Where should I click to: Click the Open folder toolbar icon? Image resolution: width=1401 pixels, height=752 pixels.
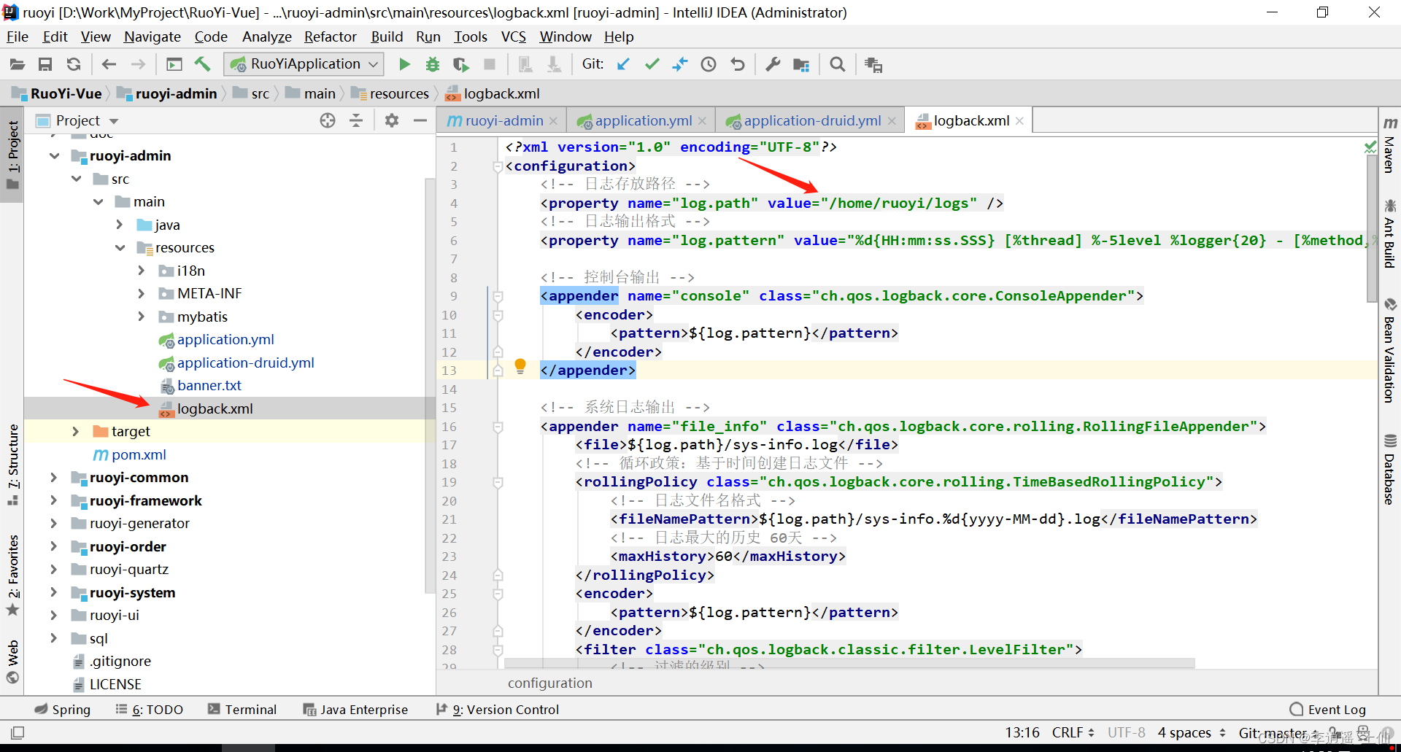17,64
